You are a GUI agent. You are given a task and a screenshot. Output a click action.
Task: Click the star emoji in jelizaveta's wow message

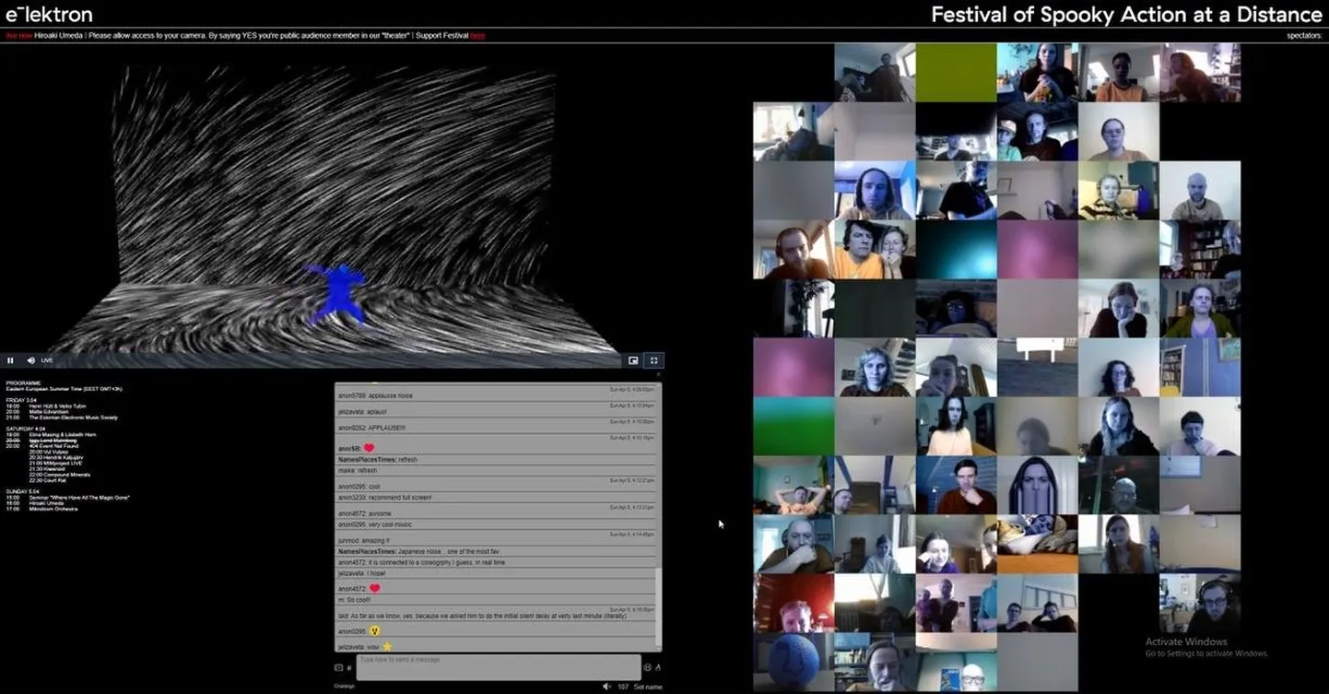point(386,647)
